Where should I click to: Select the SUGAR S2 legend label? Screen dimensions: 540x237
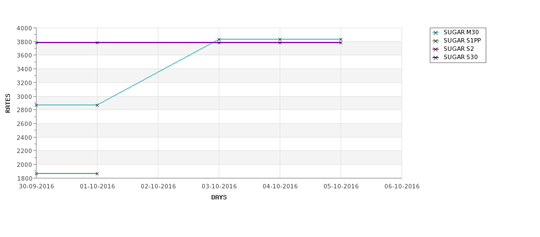(459, 49)
